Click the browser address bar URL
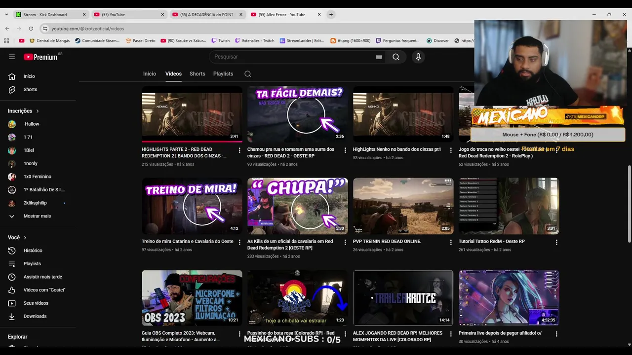The image size is (632, 355). pos(88,29)
